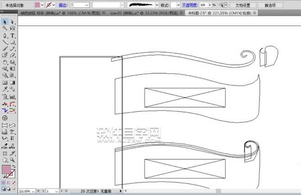Swap fill and stroke colors

coord(14,166)
